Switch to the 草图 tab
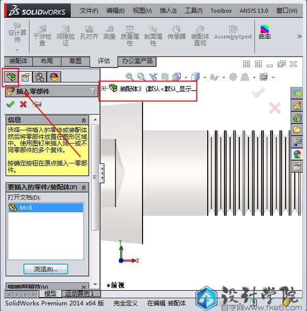 (75, 61)
